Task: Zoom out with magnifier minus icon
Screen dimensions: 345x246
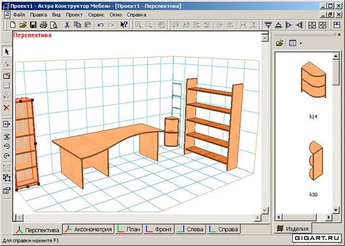Action: coord(149,25)
